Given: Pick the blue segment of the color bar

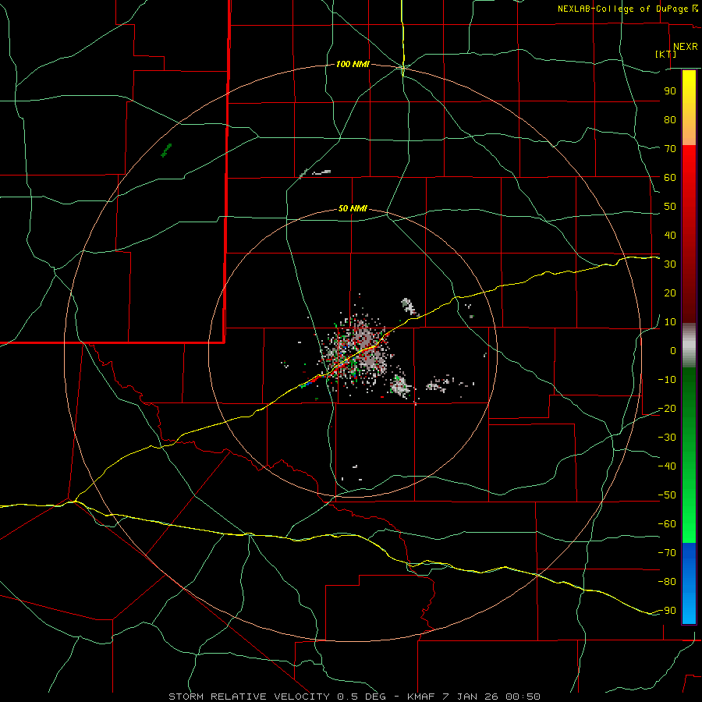Looking at the screenshot, I should pos(689,583).
